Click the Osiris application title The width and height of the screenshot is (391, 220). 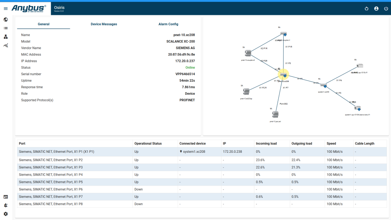click(59, 8)
